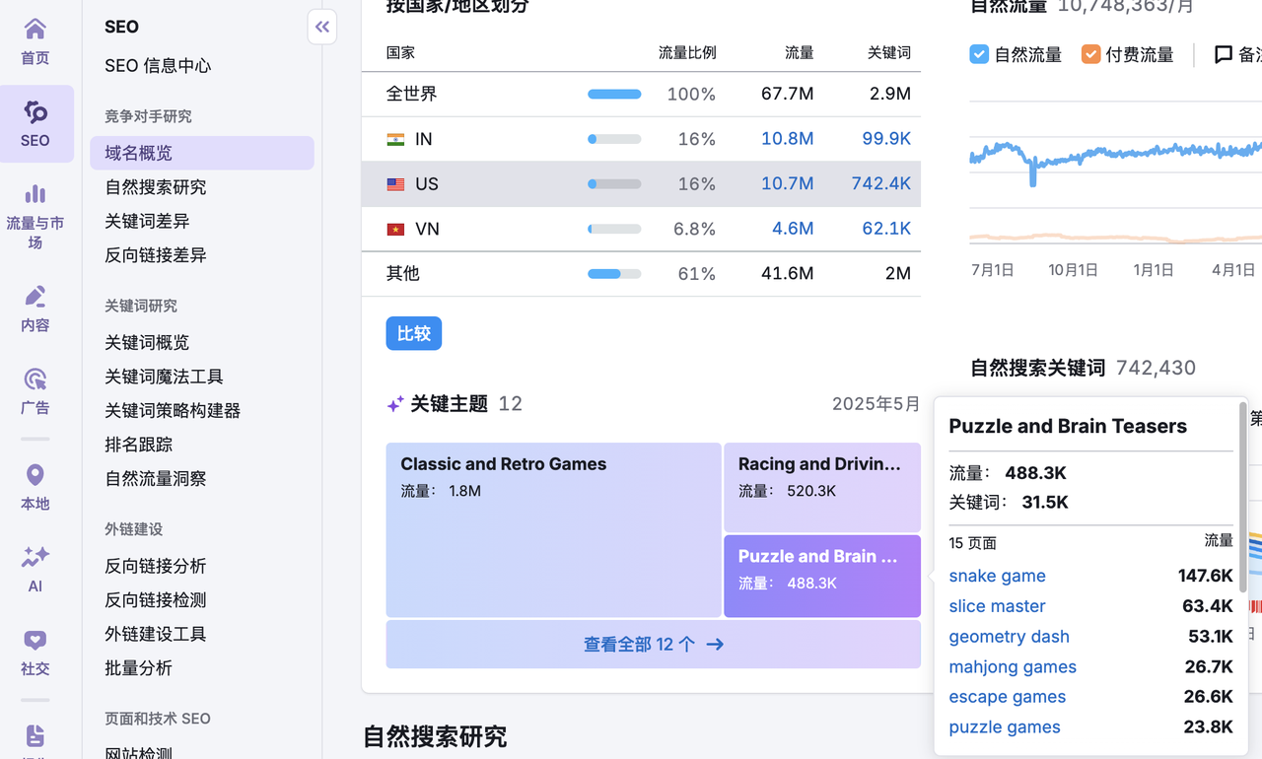This screenshot has height=759, width=1262.
Task: Uncheck the 自然流量 checkbox
Action: (x=979, y=54)
